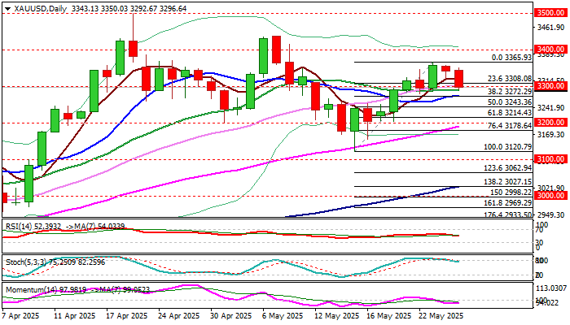Click the 22 May 2025 date marker
This screenshot has height=325, width=570.
441,316
